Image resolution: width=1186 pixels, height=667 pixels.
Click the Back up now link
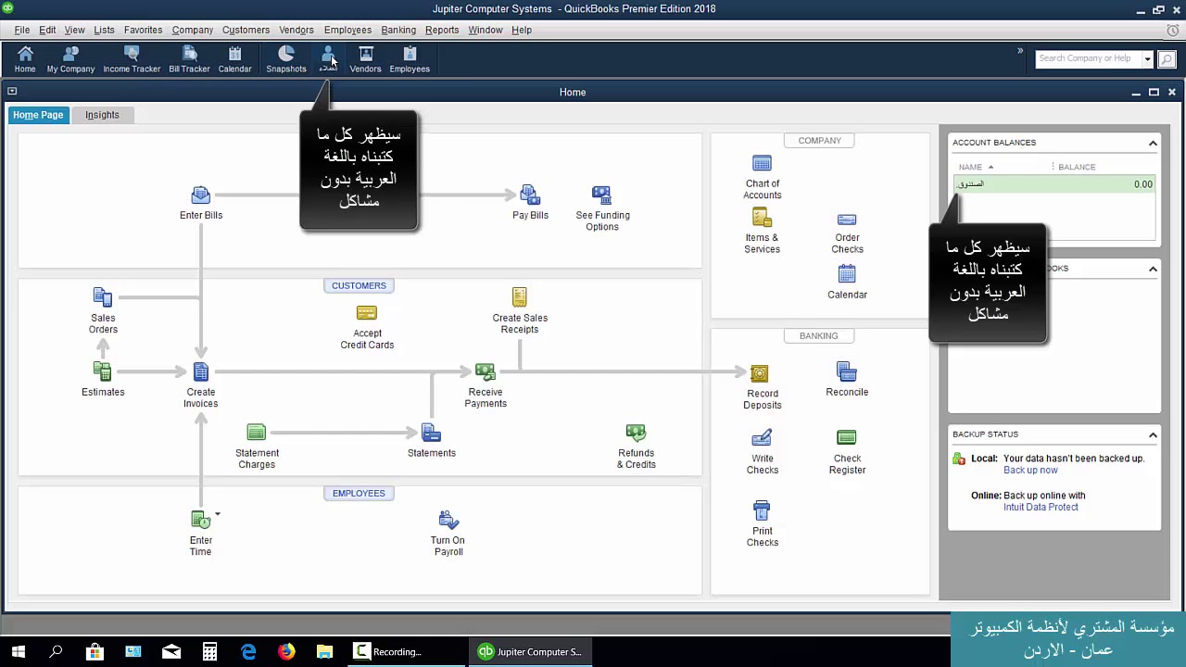coord(1030,470)
